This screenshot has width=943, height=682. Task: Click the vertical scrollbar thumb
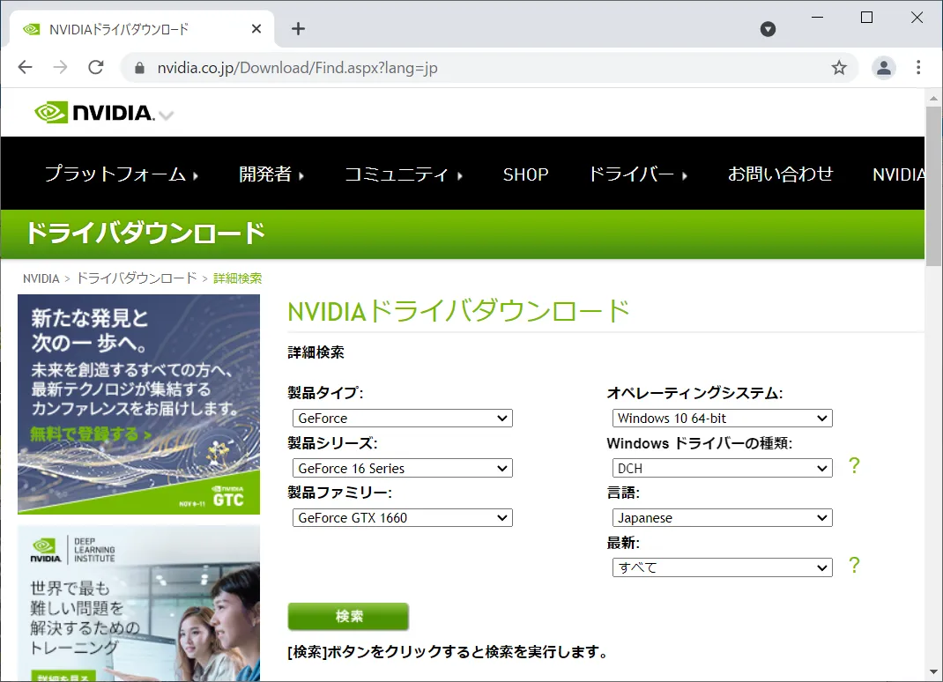click(933, 186)
